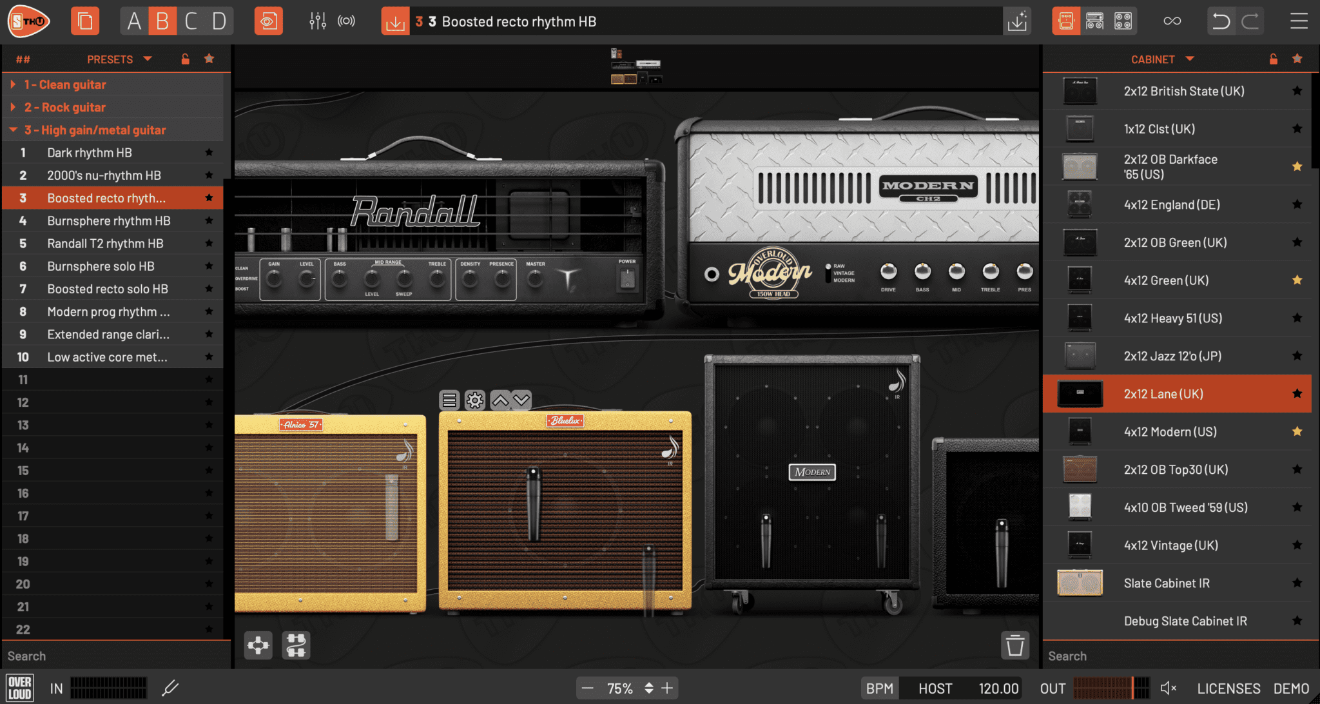Open the PRESETS sorting dropdown
The image size is (1320, 704).
coord(148,59)
